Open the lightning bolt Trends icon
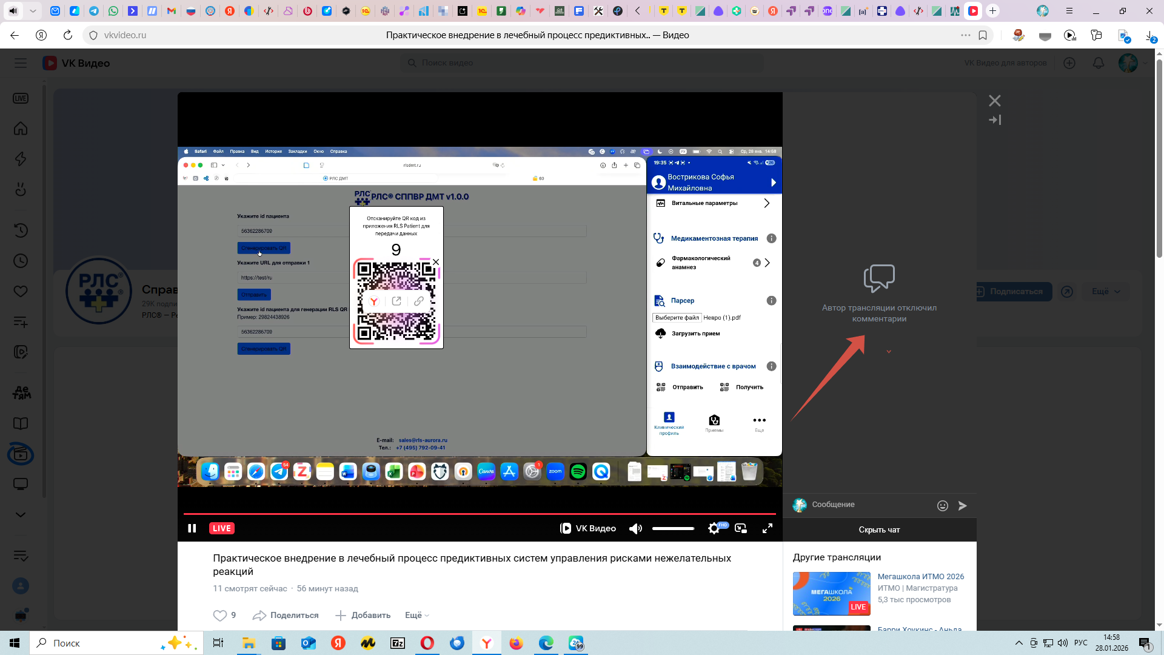1164x655 pixels. [21, 159]
